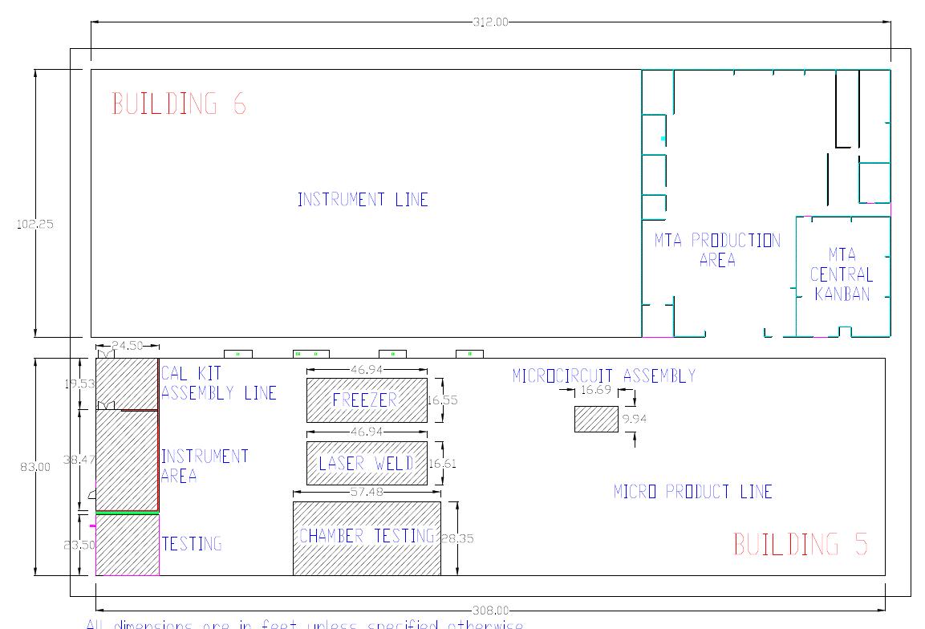
Task: Click the 308.00 bottom width dimension
Action: click(x=490, y=610)
